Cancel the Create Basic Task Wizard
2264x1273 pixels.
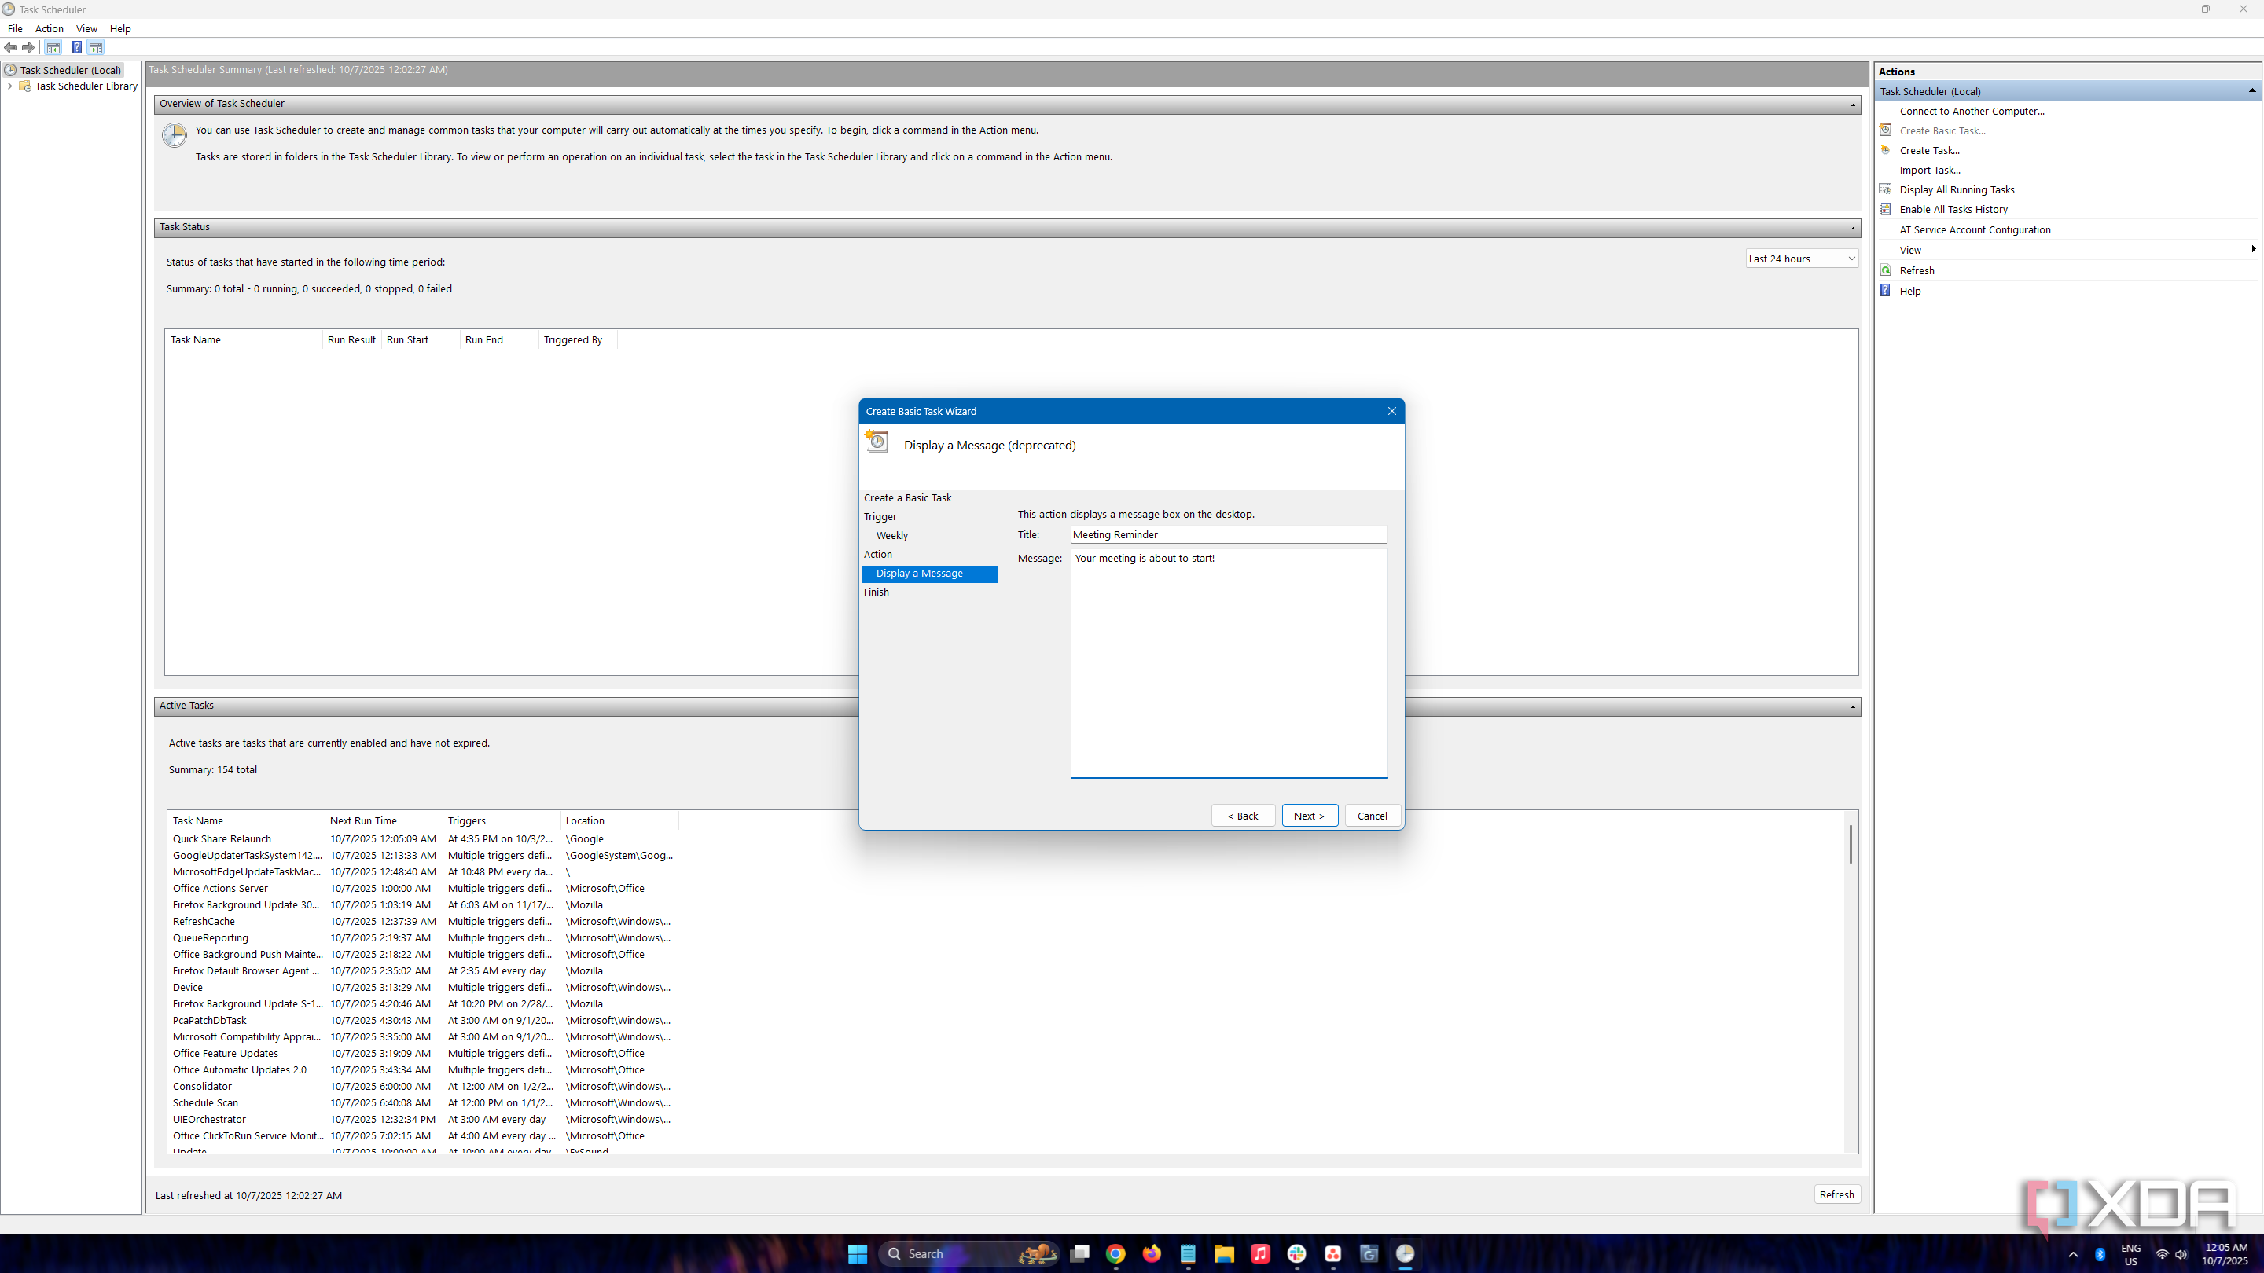[x=1372, y=816]
